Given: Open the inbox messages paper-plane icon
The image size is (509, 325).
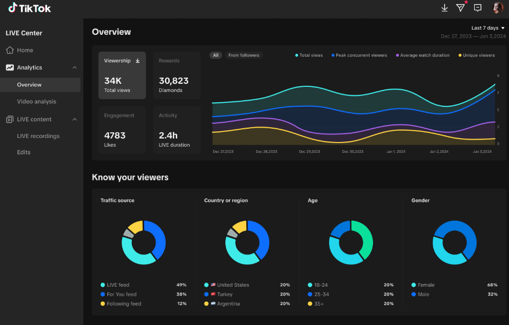Looking at the screenshot, I should click(460, 8).
